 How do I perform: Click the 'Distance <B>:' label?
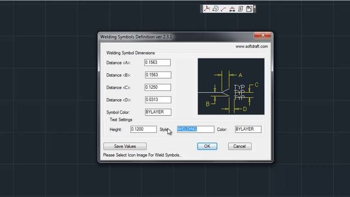(119, 76)
